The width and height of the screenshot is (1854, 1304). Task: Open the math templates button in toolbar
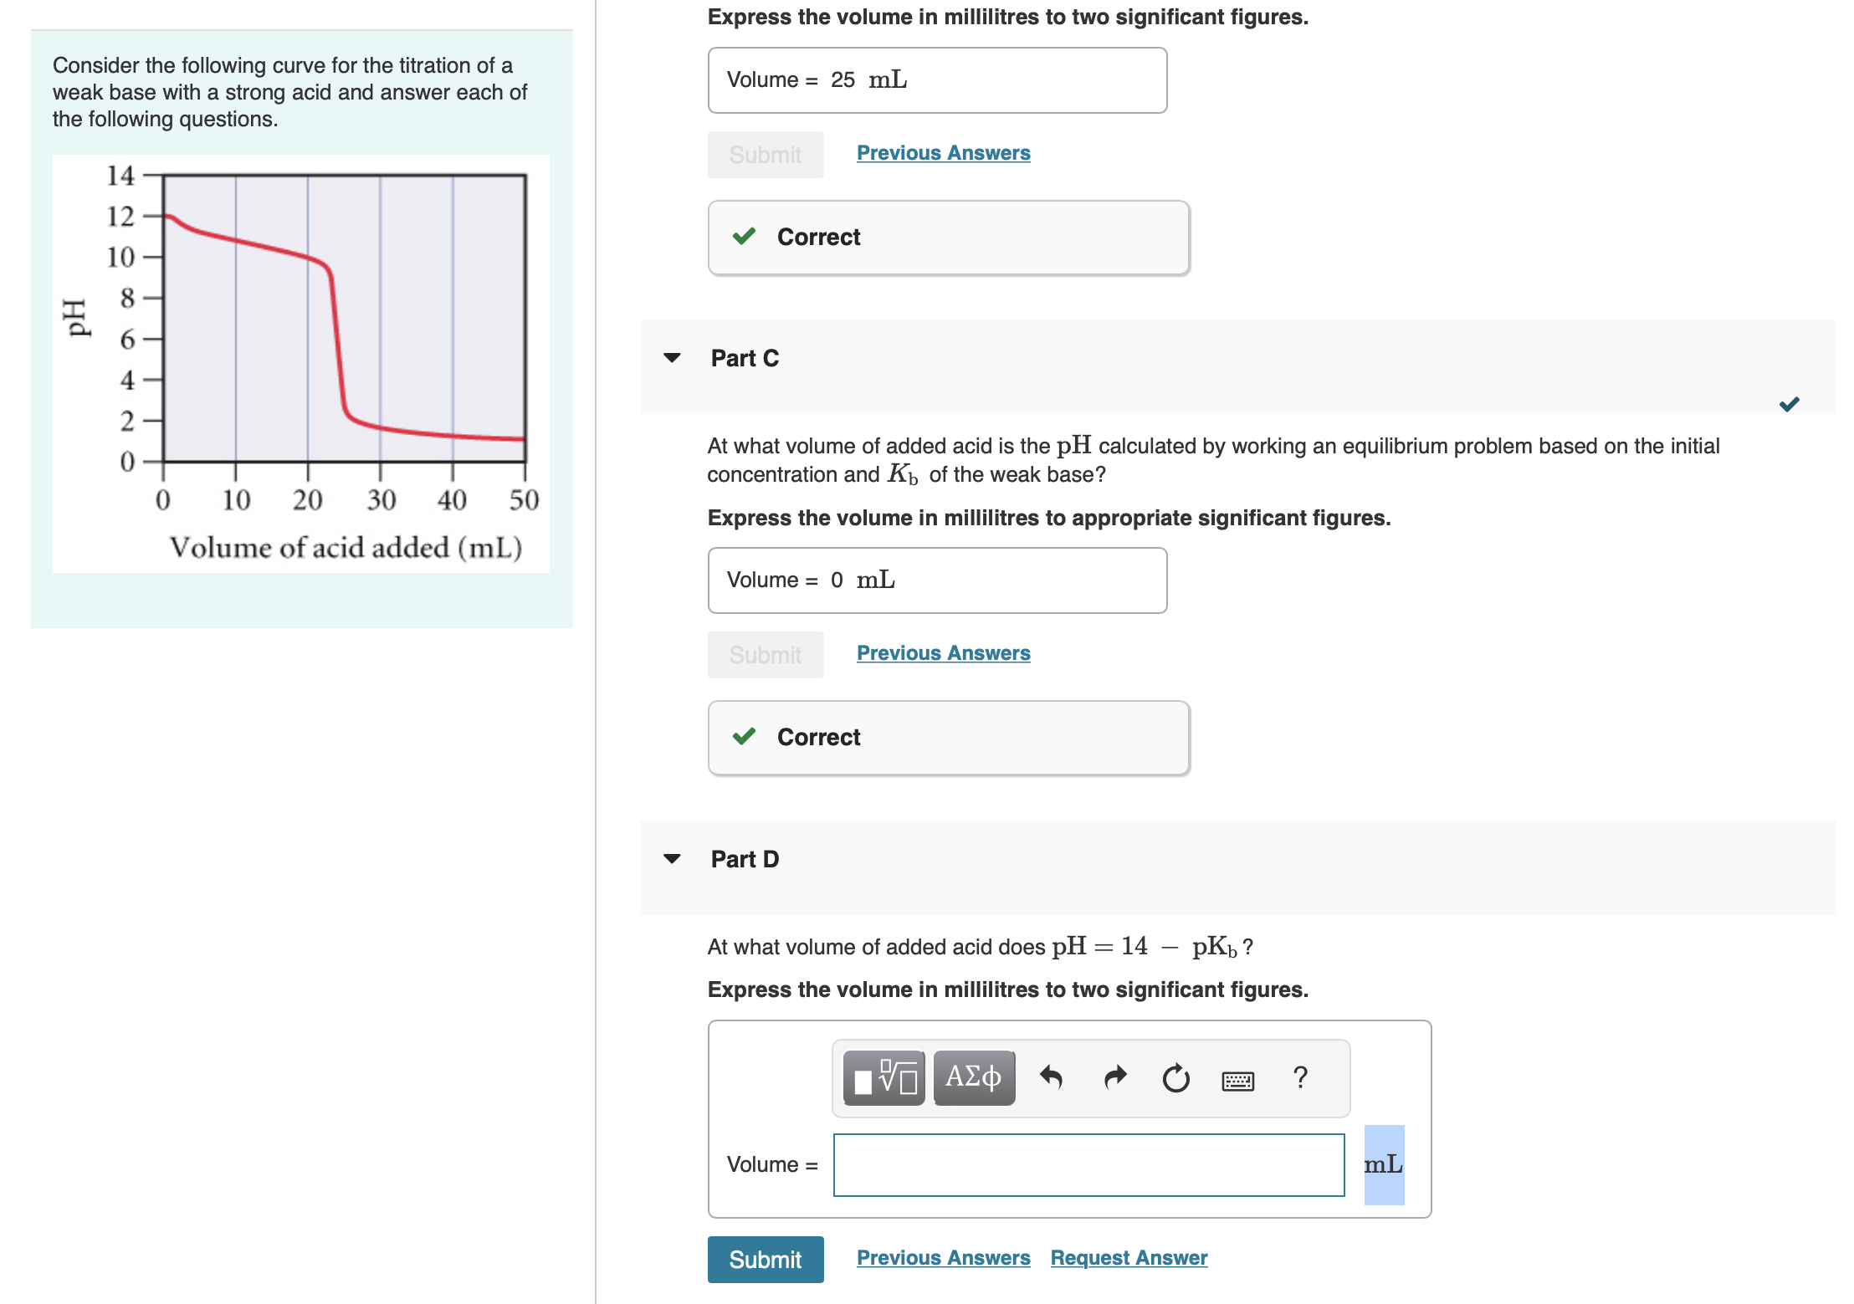(x=883, y=1078)
